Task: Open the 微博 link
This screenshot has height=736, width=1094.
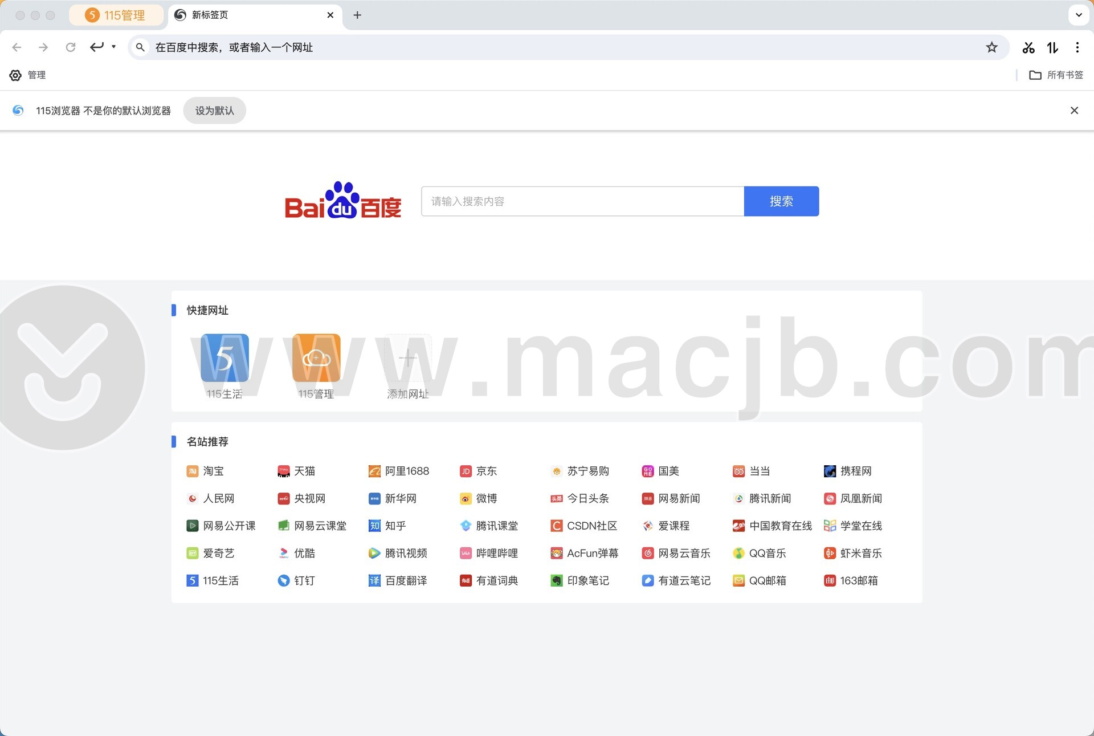Action: pyautogui.click(x=478, y=498)
